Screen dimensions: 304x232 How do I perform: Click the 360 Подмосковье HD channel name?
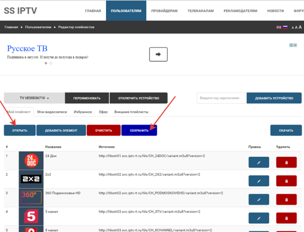(63, 193)
